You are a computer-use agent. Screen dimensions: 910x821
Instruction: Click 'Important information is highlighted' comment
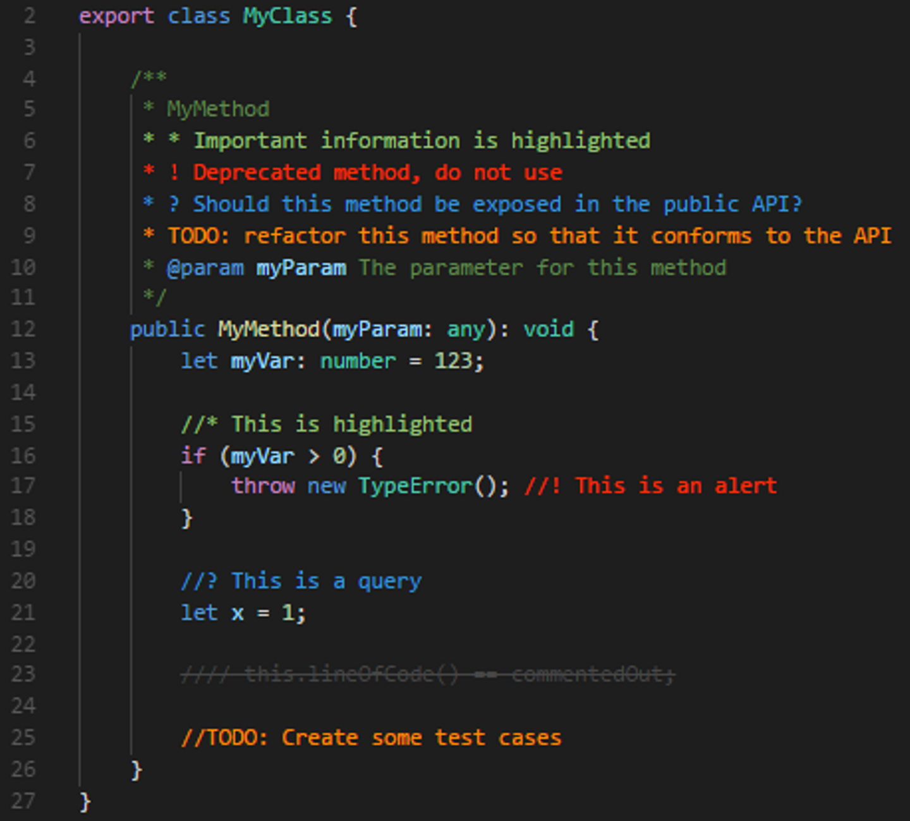[x=422, y=140]
